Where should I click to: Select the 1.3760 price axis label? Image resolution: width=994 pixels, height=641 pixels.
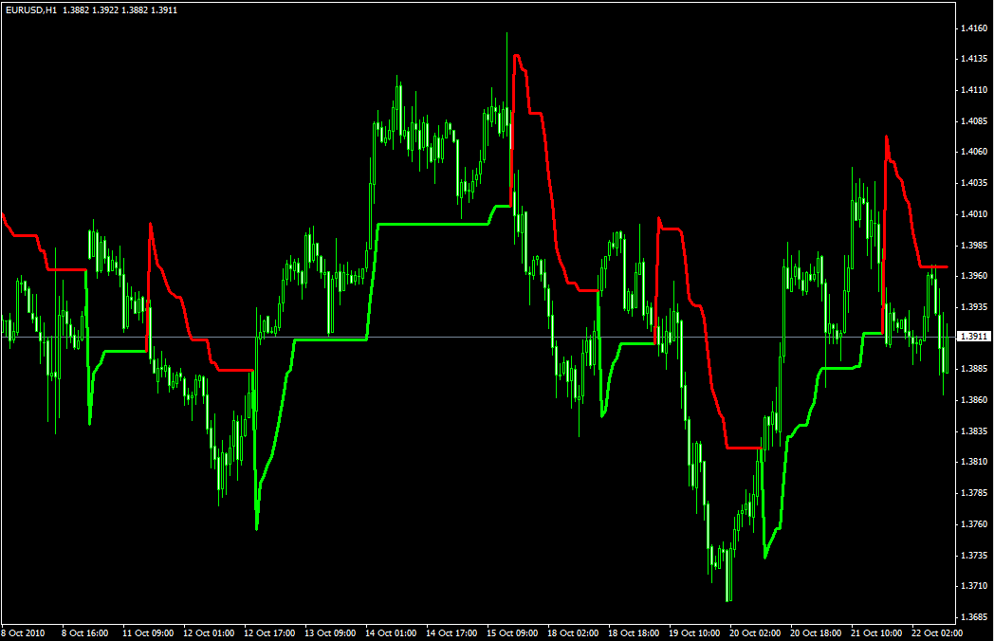point(974,523)
